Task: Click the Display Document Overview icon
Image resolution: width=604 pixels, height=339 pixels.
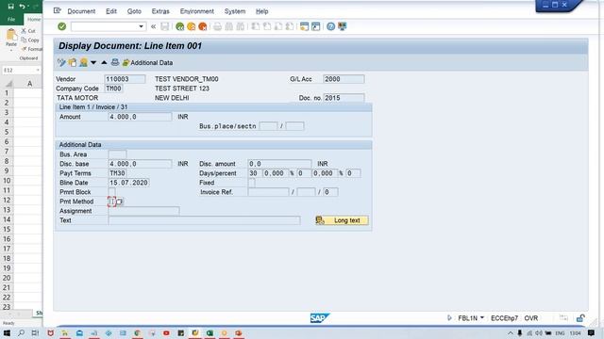Action: pyautogui.click(x=73, y=62)
